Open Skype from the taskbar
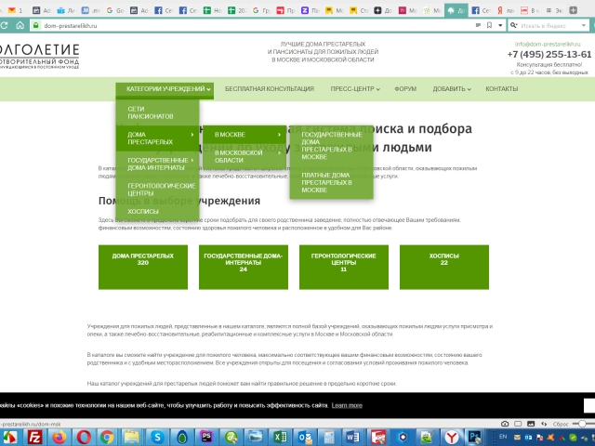595x446 pixels. [157, 436]
